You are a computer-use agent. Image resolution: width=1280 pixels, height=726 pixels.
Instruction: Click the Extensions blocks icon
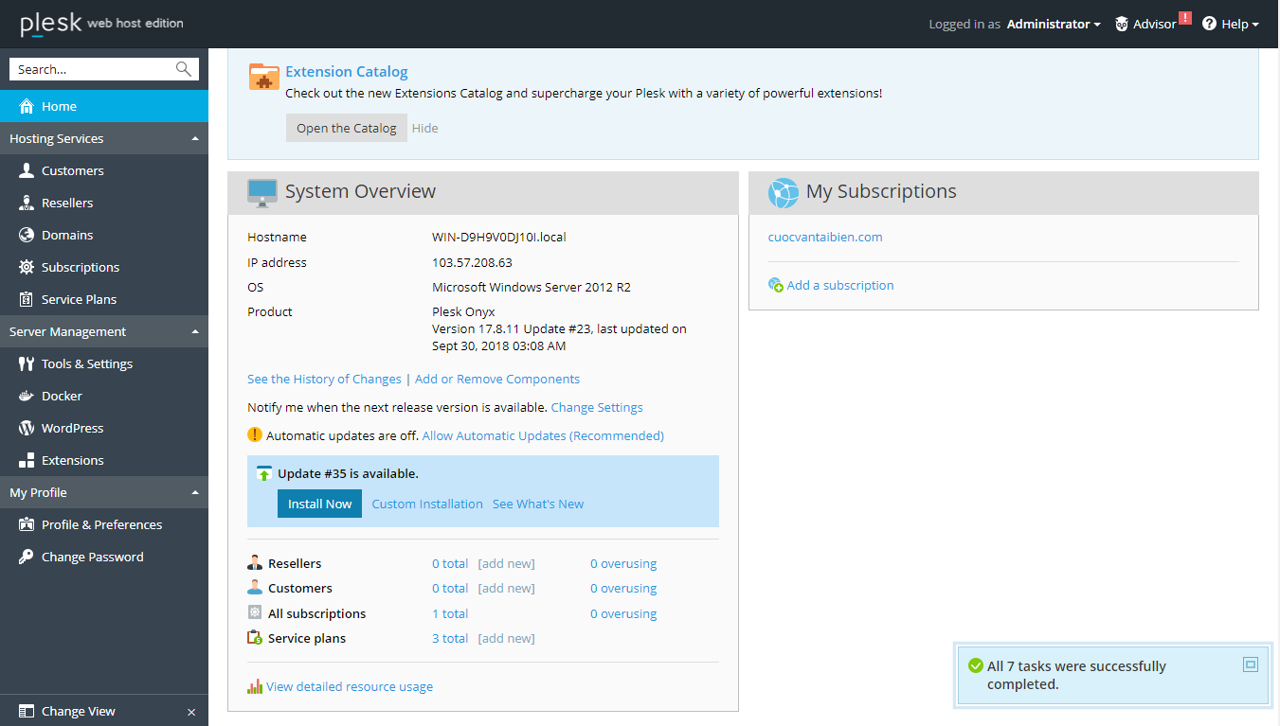click(27, 461)
